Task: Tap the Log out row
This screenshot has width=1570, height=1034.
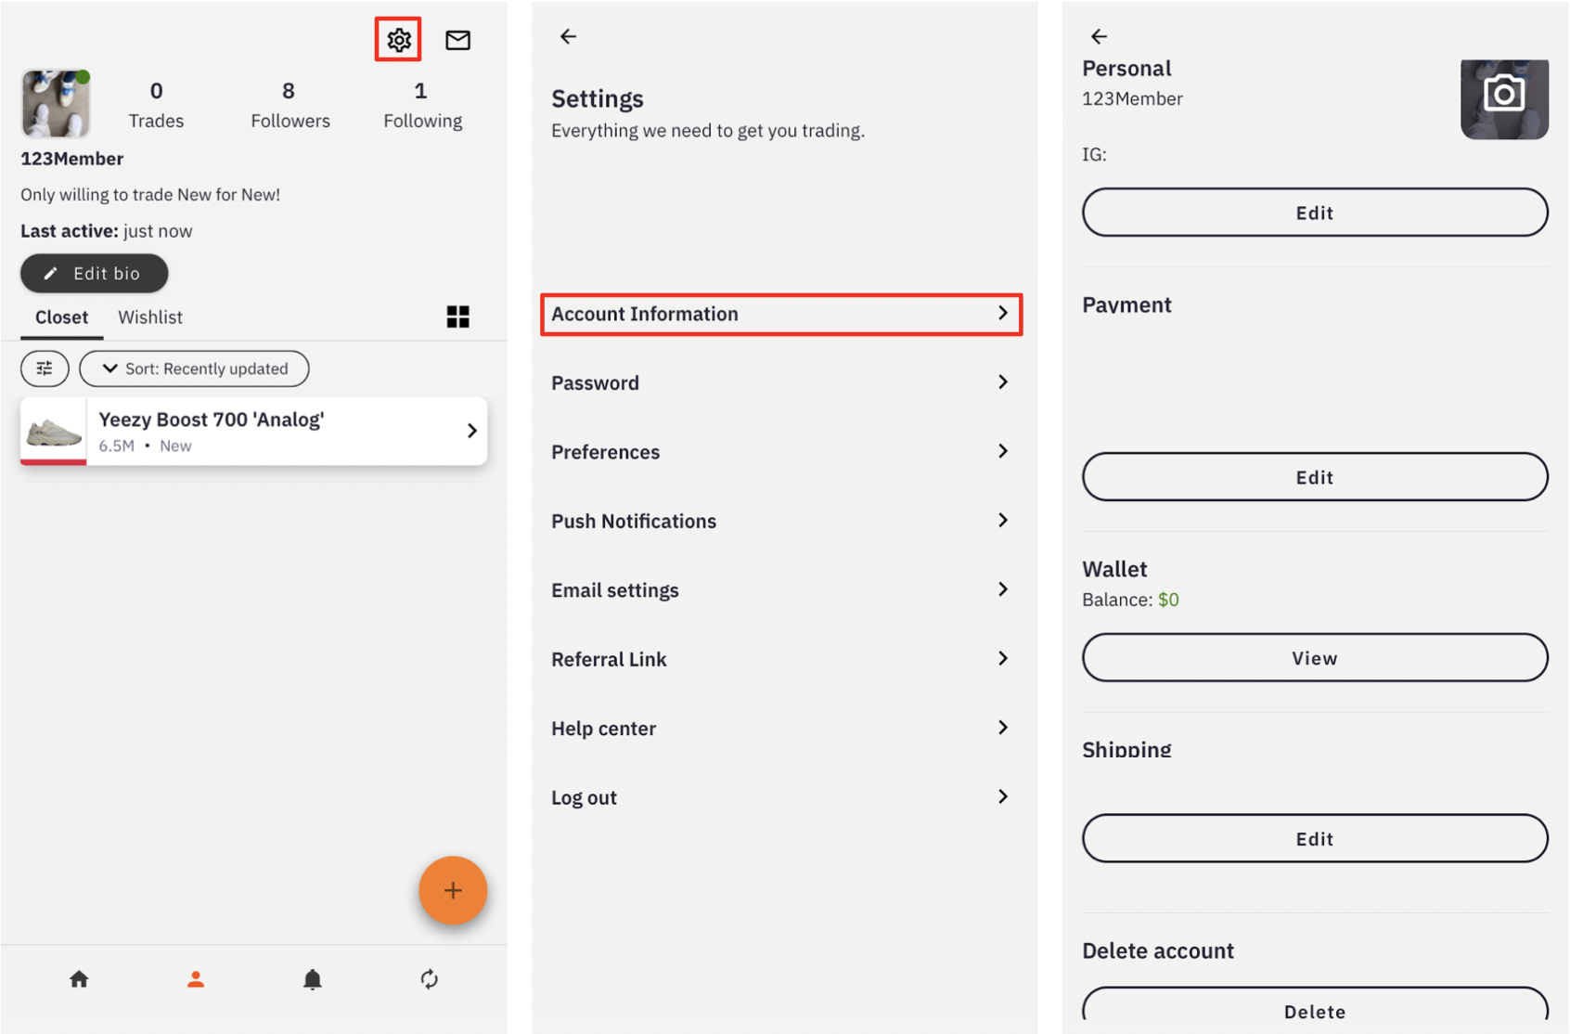Action: point(780,797)
